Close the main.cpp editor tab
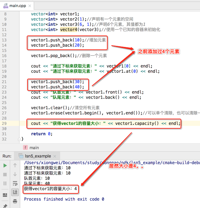Screen dimensions: 200x208 click(x=30, y=6)
